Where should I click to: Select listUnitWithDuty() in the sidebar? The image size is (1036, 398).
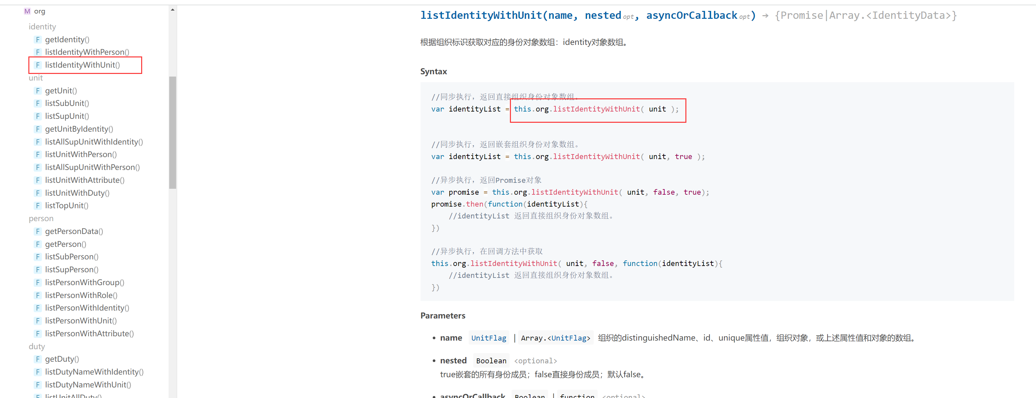(x=77, y=193)
